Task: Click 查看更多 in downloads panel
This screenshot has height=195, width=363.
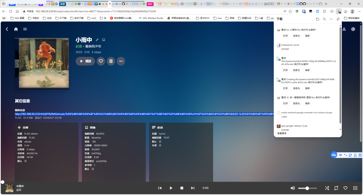Action: 282,133
